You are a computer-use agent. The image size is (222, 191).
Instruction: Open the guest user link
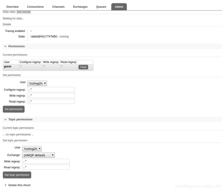[x=7, y=66]
